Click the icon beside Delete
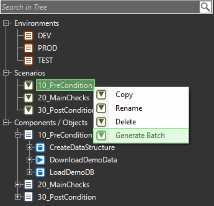 pyautogui.click(x=101, y=122)
